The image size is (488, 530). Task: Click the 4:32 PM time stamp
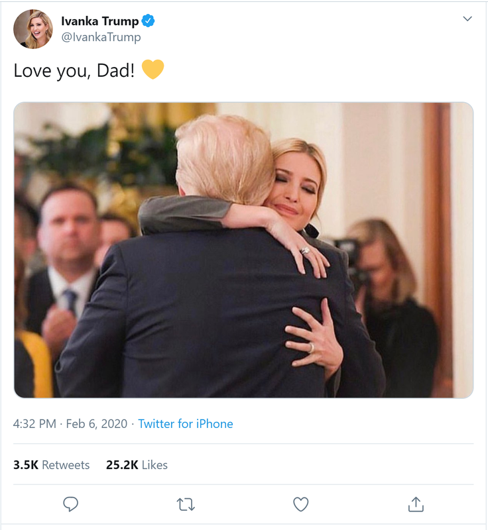[x=34, y=424]
